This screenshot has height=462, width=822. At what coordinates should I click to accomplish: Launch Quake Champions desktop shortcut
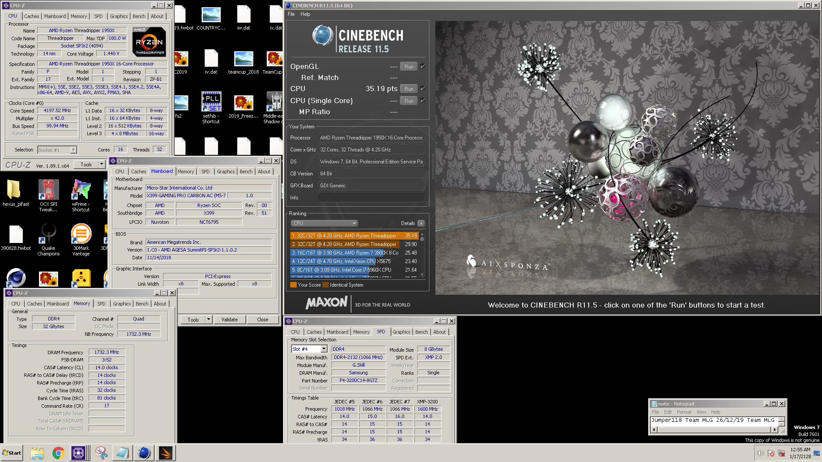coord(48,240)
